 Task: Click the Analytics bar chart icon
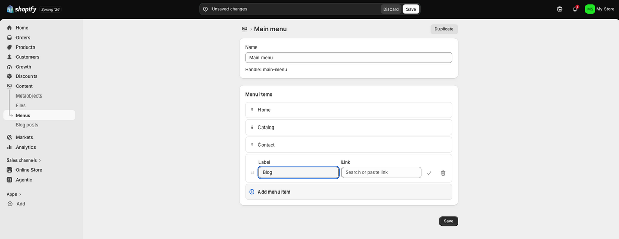(9, 147)
